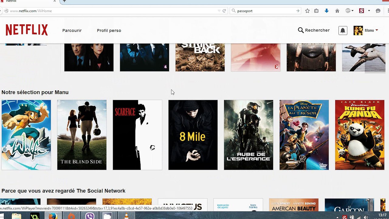
Task: Click the orange taskbar application icon
Action: tap(71, 216)
